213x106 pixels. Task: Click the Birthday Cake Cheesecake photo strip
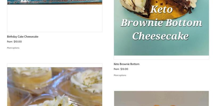[55, 2]
